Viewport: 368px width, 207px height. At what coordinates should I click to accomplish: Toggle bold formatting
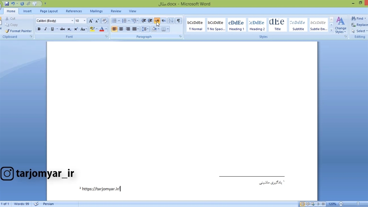click(x=39, y=29)
